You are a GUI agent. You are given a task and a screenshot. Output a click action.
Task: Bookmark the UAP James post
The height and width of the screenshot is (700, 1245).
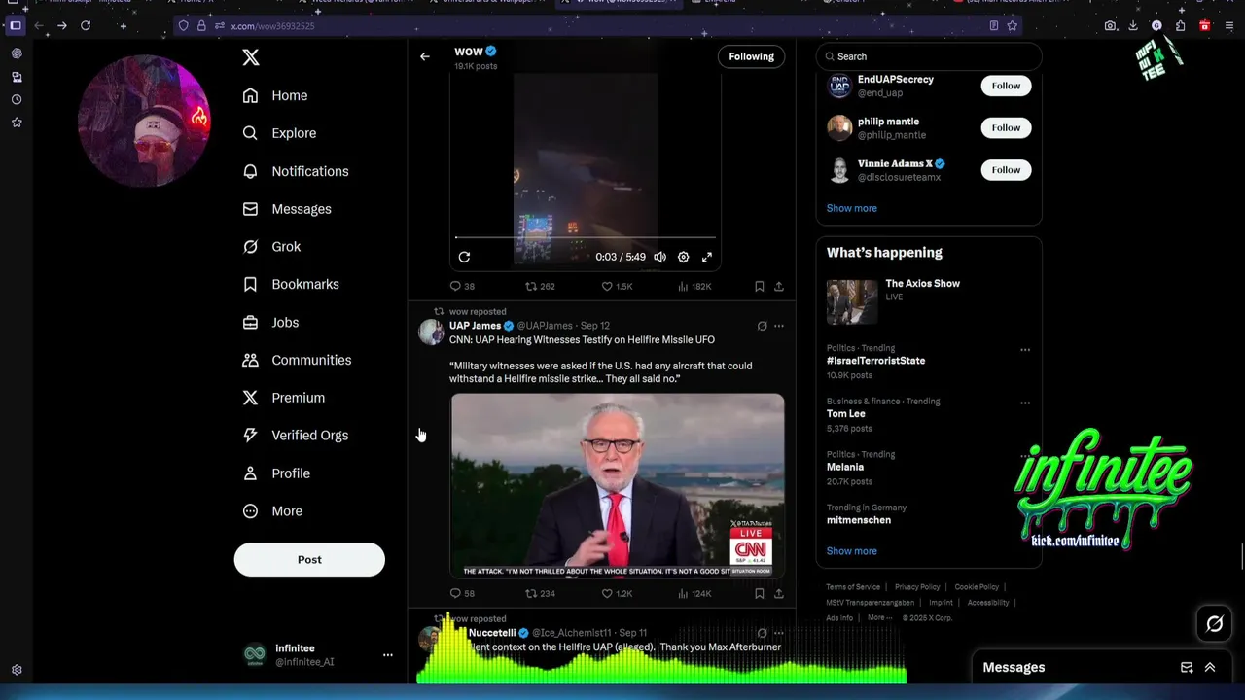[759, 593]
